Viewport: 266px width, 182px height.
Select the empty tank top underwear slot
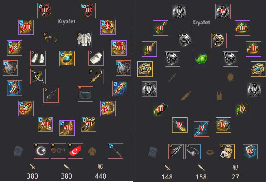coord(219,96)
